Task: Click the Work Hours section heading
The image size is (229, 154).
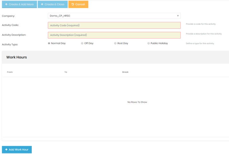Action: [x=17, y=57]
